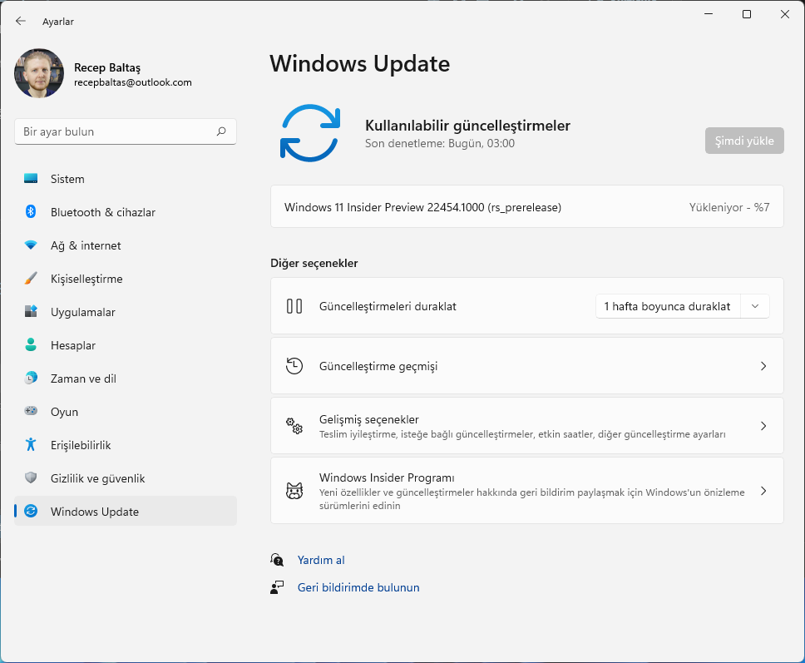805x663 pixels.
Task: Click the Windows 11 Insider Preview update row
Action: tap(526, 207)
